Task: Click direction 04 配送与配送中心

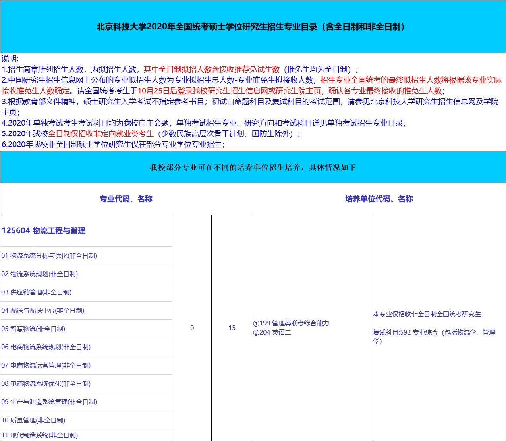Action: [43, 311]
